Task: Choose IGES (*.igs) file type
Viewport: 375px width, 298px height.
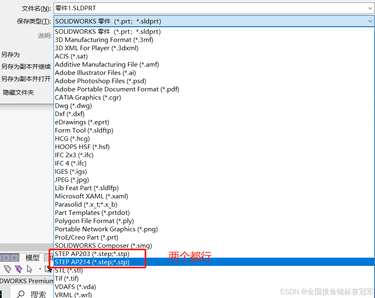Action: [214, 172]
